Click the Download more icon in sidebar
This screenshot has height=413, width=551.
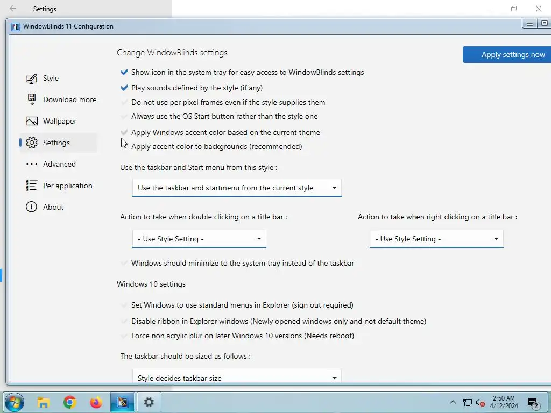point(32,99)
